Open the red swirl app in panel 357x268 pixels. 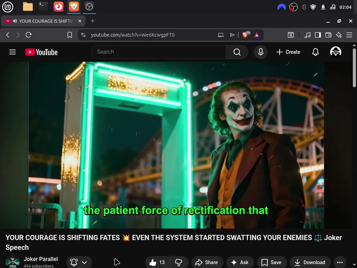(x=58, y=7)
